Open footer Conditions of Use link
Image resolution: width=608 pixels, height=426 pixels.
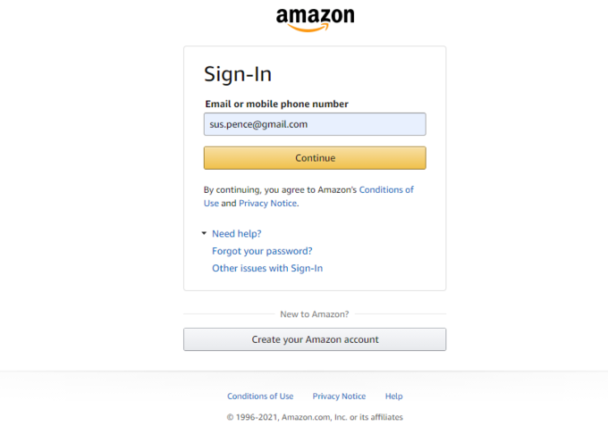pyautogui.click(x=260, y=397)
